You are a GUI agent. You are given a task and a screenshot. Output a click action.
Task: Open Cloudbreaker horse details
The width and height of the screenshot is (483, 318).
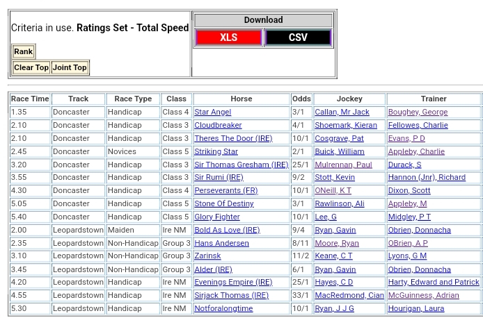tap(218, 126)
